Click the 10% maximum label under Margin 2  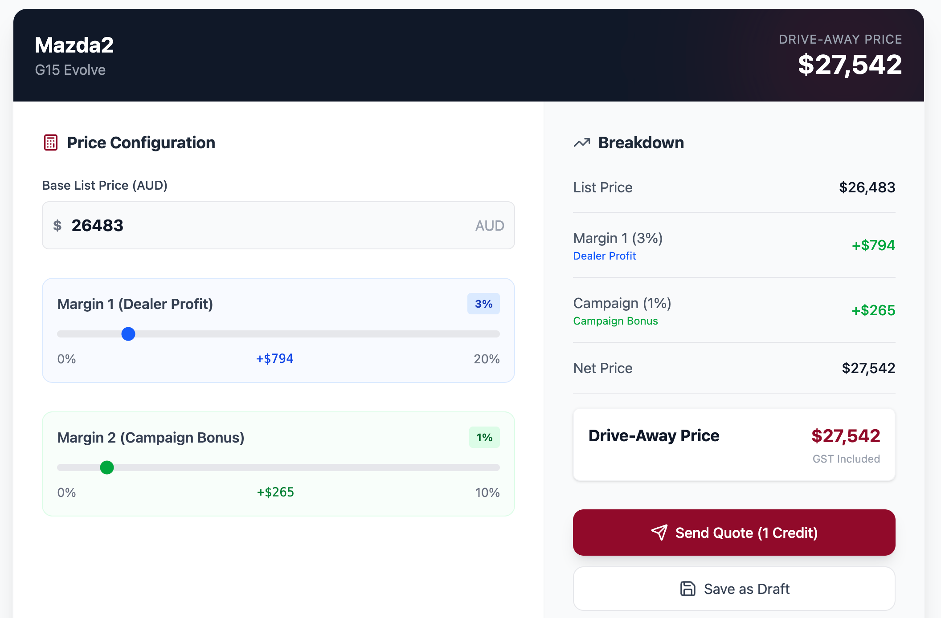487,492
